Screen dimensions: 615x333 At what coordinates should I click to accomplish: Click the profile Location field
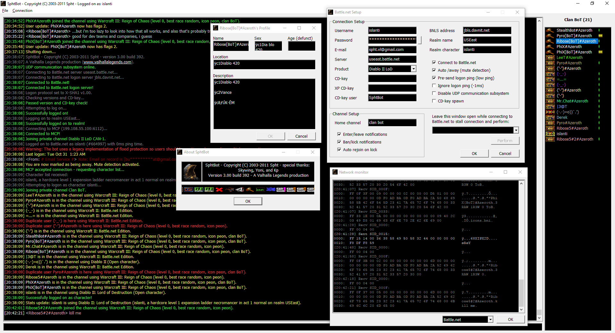tap(264, 64)
